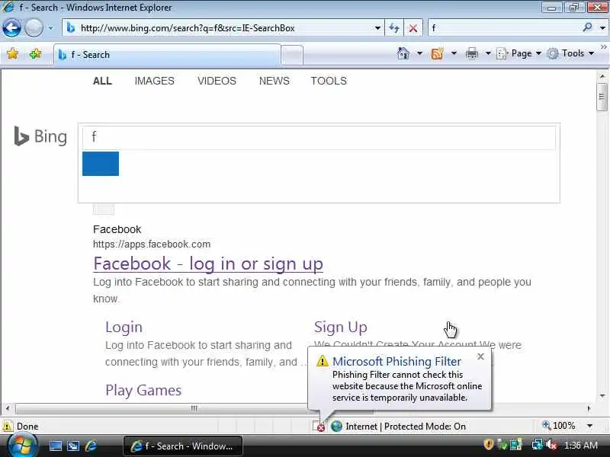The image size is (610, 457).
Task: Launch Internet Explorer from quick launch
Action: pyautogui.click(x=91, y=446)
